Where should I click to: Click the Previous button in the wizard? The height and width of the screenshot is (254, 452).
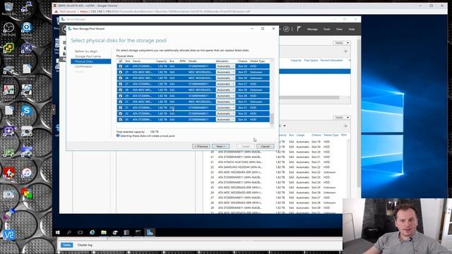click(x=201, y=146)
